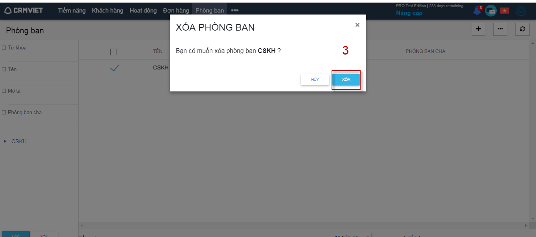The width and height of the screenshot is (536, 237).
Task: Tick the select-all checkbox in table header
Action: point(114,52)
